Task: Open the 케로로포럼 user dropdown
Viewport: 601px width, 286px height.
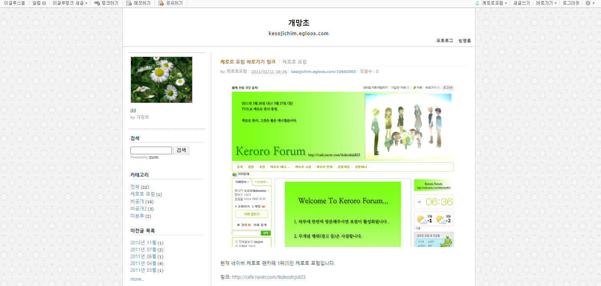Action: [x=494, y=3]
